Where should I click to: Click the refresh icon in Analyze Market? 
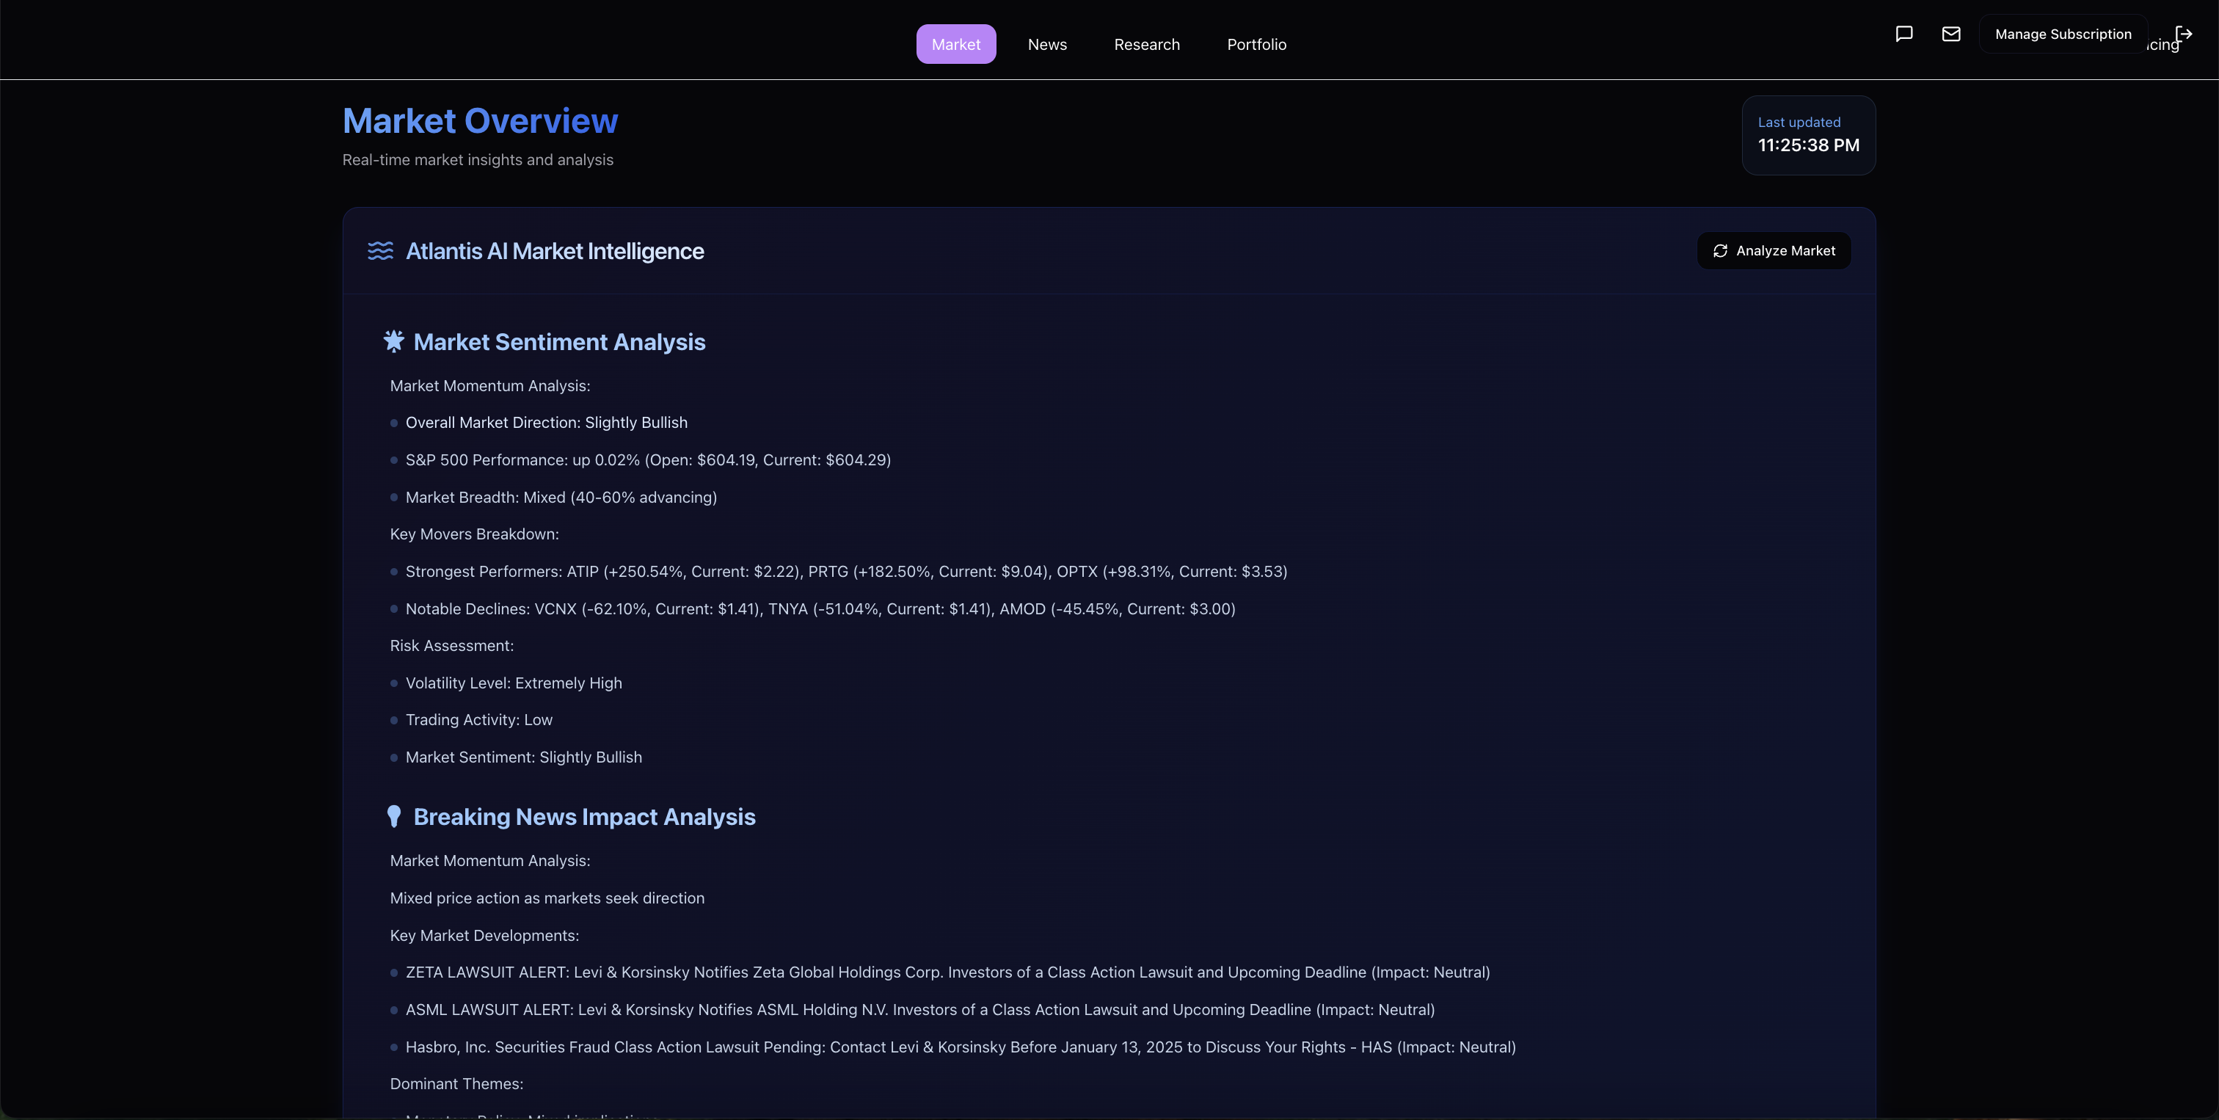(1720, 251)
